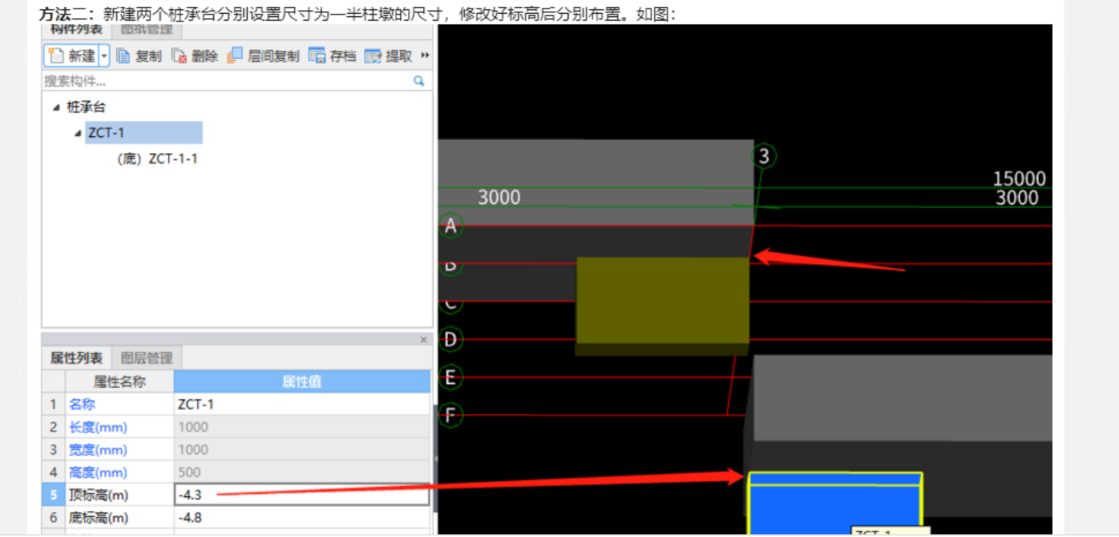Click the 高度(mm) property label

tap(99, 472)
